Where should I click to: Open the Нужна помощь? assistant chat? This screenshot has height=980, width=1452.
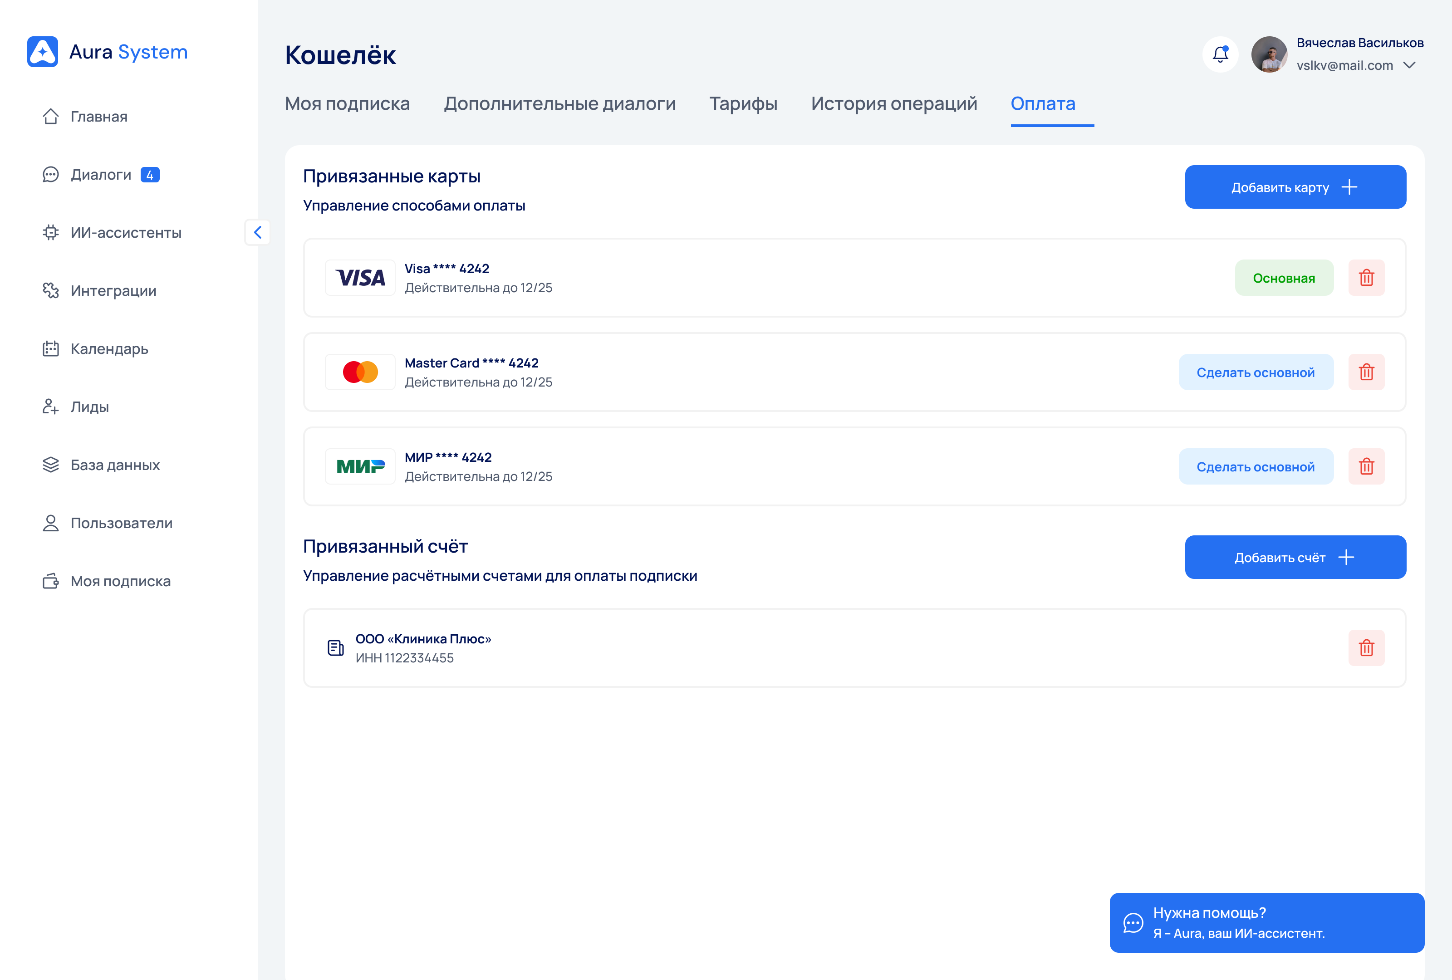[x=1266, y=922]
